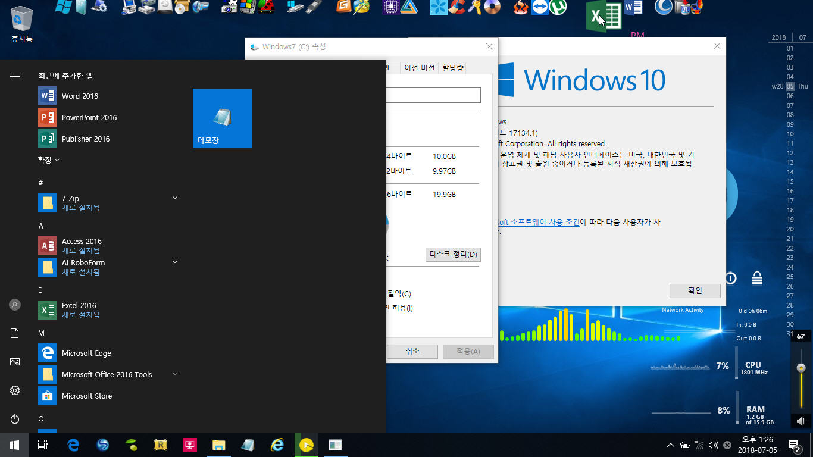Click the TeamViewer icon on the top dock
The width and height of the screenshot is (813, 457).
(540, 7)
